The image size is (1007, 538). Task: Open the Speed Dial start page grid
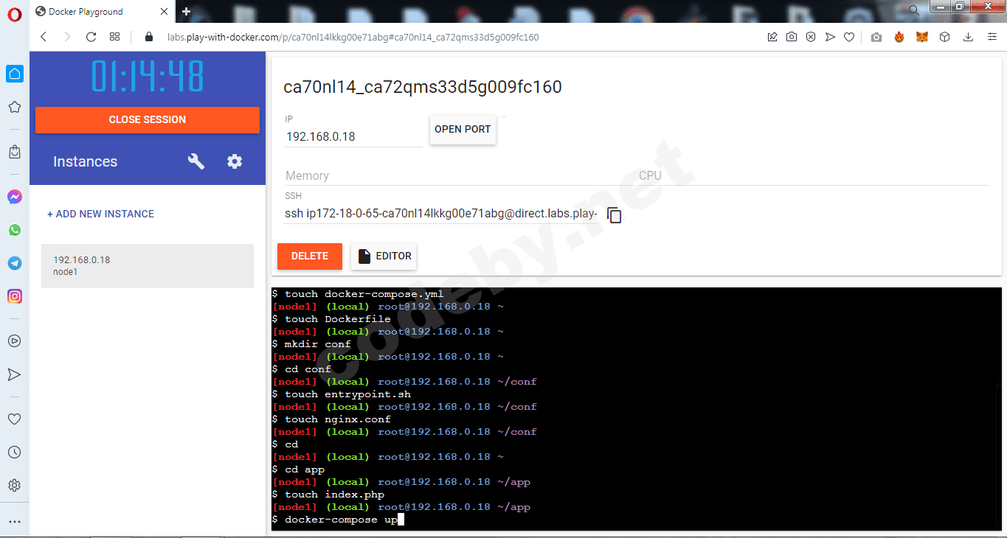[114, 37]
